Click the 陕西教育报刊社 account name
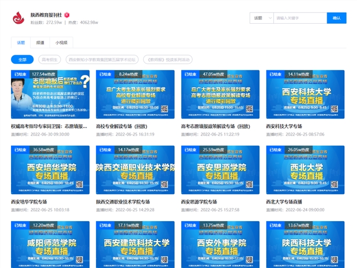This screenshot has height=268, width=357. tap(46, 15)
